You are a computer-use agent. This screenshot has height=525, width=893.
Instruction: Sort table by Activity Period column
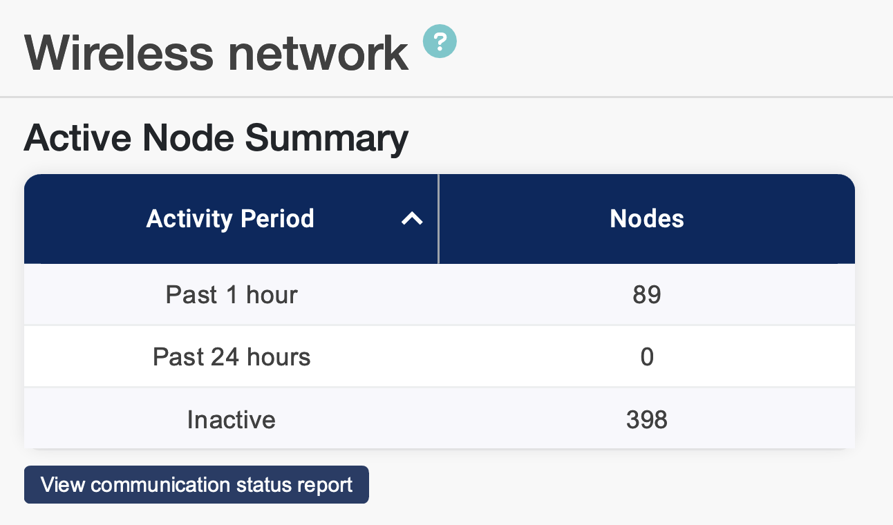point(230,219)
